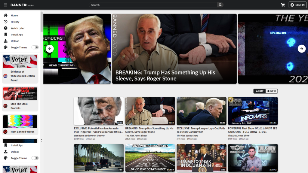Click '160.8K views' under Iranian Assassin video
Screen dimensions: 308x173
click(79, 139)
